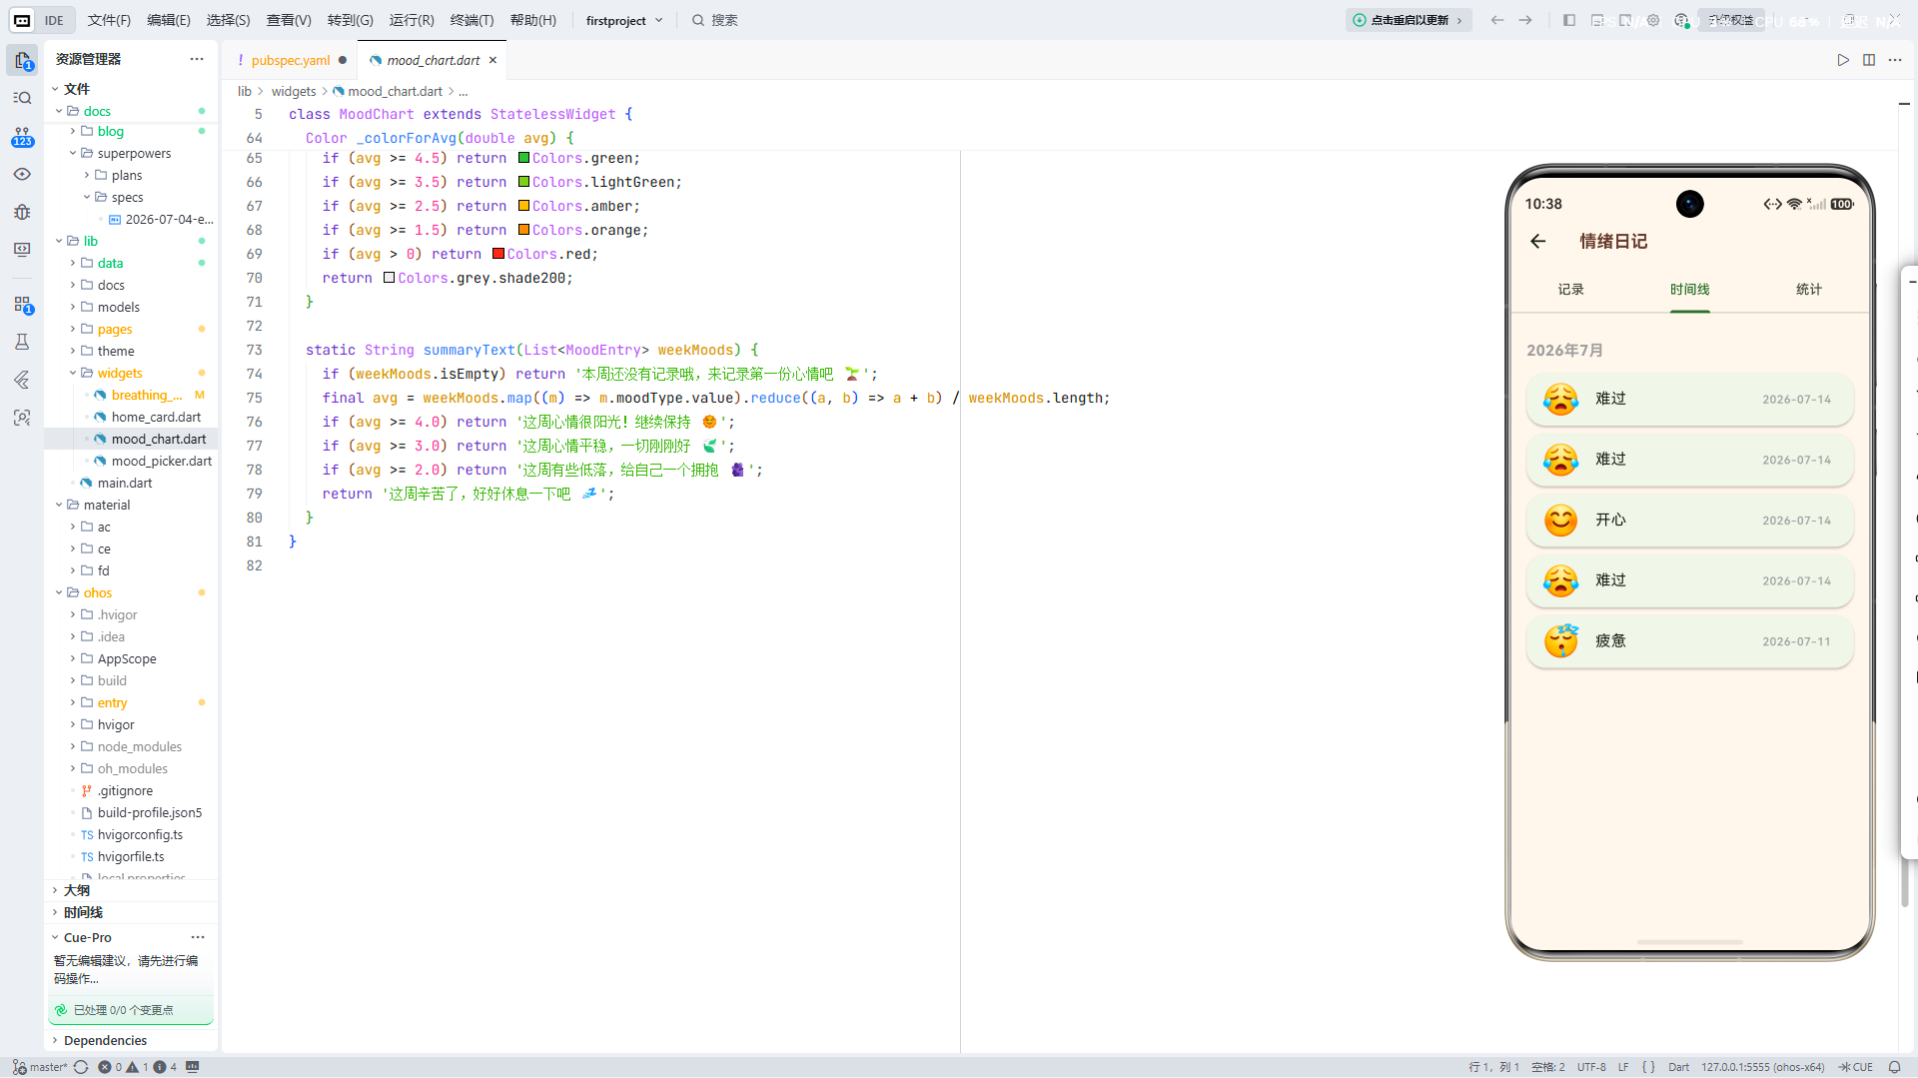Click amber swatch next to Colors.amber

[523, 206]
